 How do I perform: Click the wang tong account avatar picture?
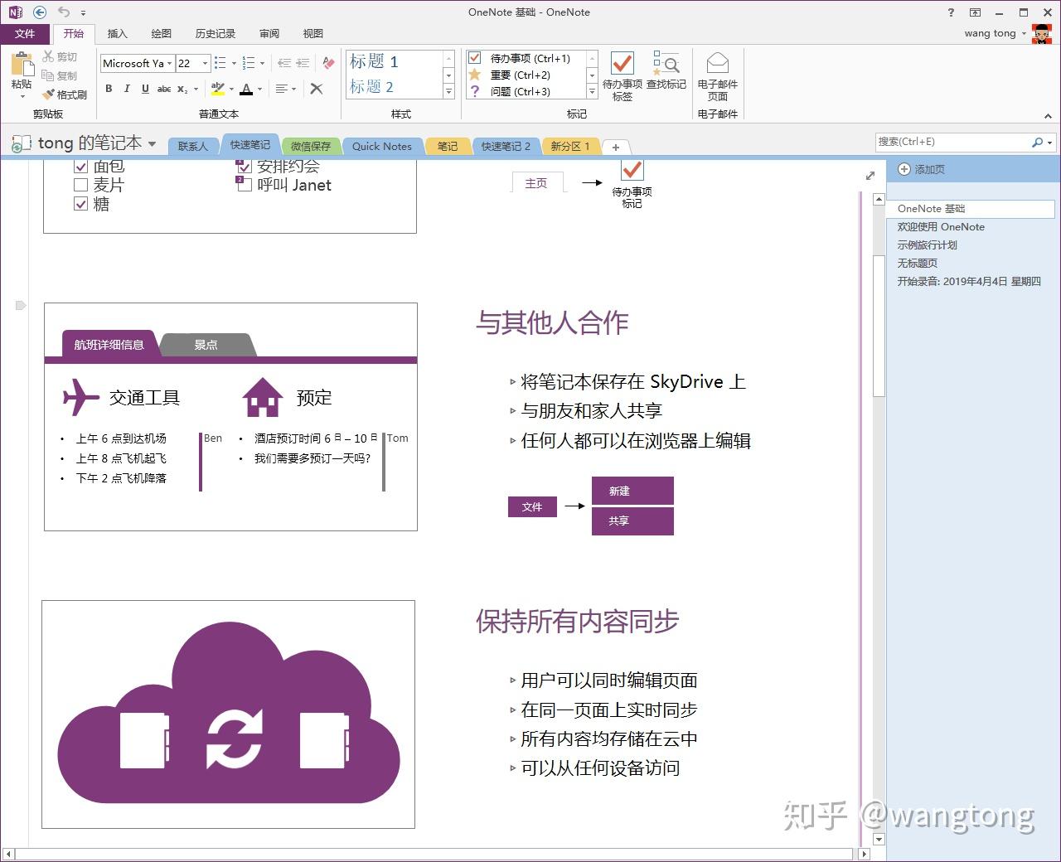tap(1042, 34)
